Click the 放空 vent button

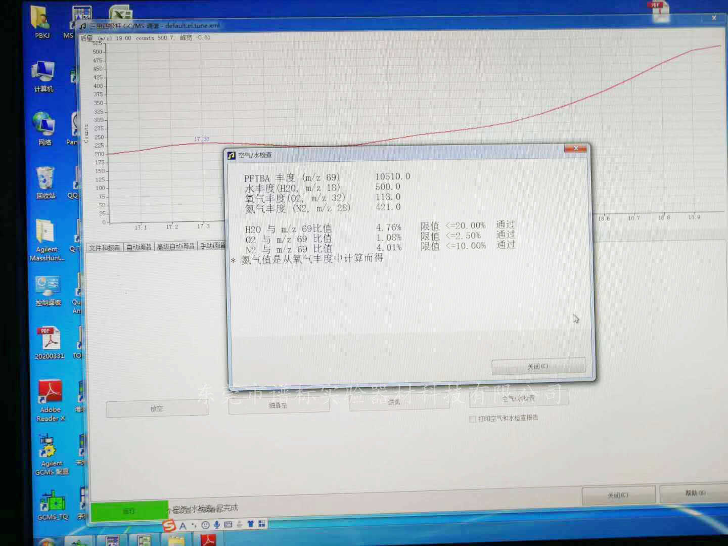point(157,408)
